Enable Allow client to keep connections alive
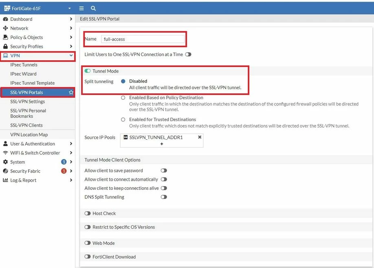 [164, 188]
